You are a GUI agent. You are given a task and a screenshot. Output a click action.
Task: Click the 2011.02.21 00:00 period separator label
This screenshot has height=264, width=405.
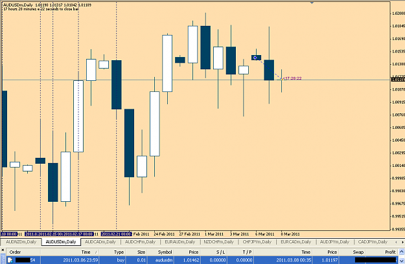(x=117, y=234)
